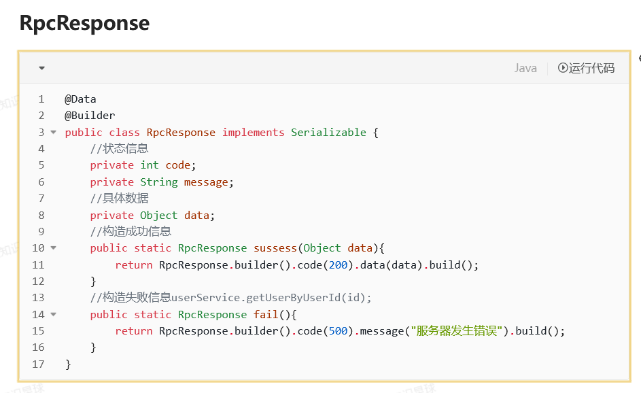Click the Serializable keyword in class declaration
This screenshot has height=393, width=641.
tap(328, 133)
